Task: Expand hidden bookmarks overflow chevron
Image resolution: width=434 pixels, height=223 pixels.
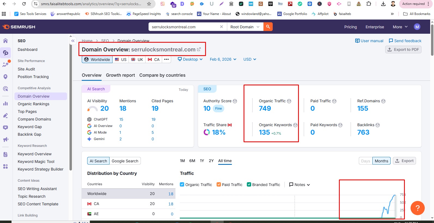Action: click(x=392, y=14)
